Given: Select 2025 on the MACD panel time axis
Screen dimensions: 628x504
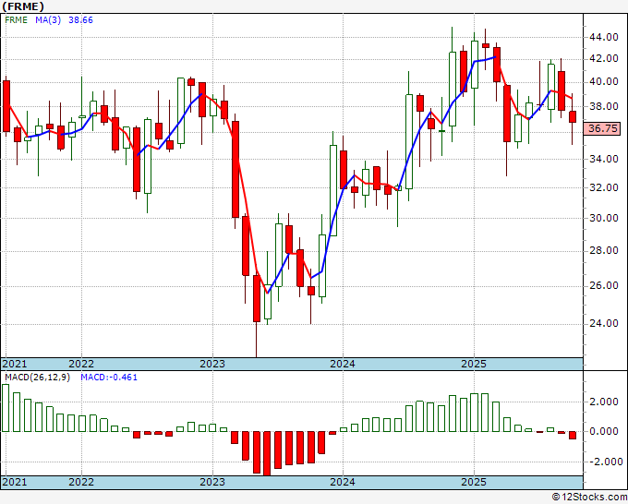Looking at the screenshot, I should coord(474,482).
